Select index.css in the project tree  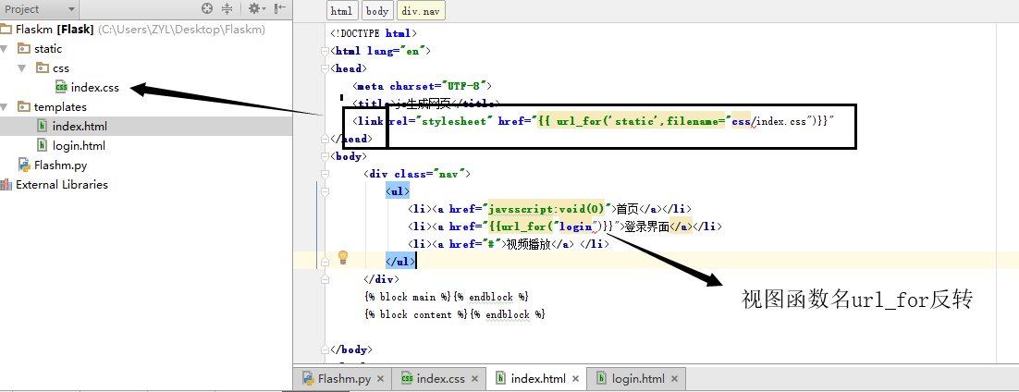click(94, 88)
